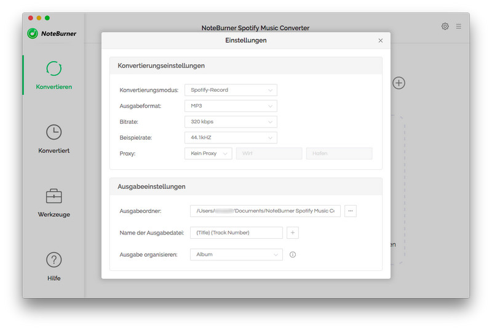Open the hamburger menu icon
The width and height of the screenshot is (492, 330).
(x=458, y=26)
